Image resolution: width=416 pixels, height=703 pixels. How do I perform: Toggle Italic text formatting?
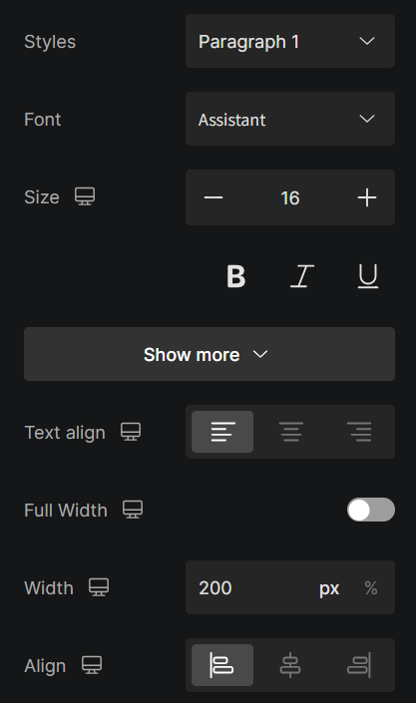(302, 276)
